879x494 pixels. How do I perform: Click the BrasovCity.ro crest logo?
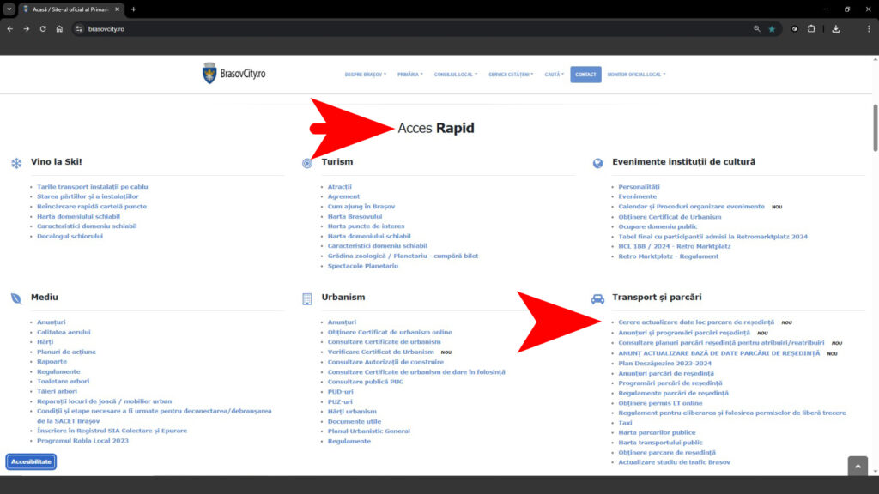(210, 74)
